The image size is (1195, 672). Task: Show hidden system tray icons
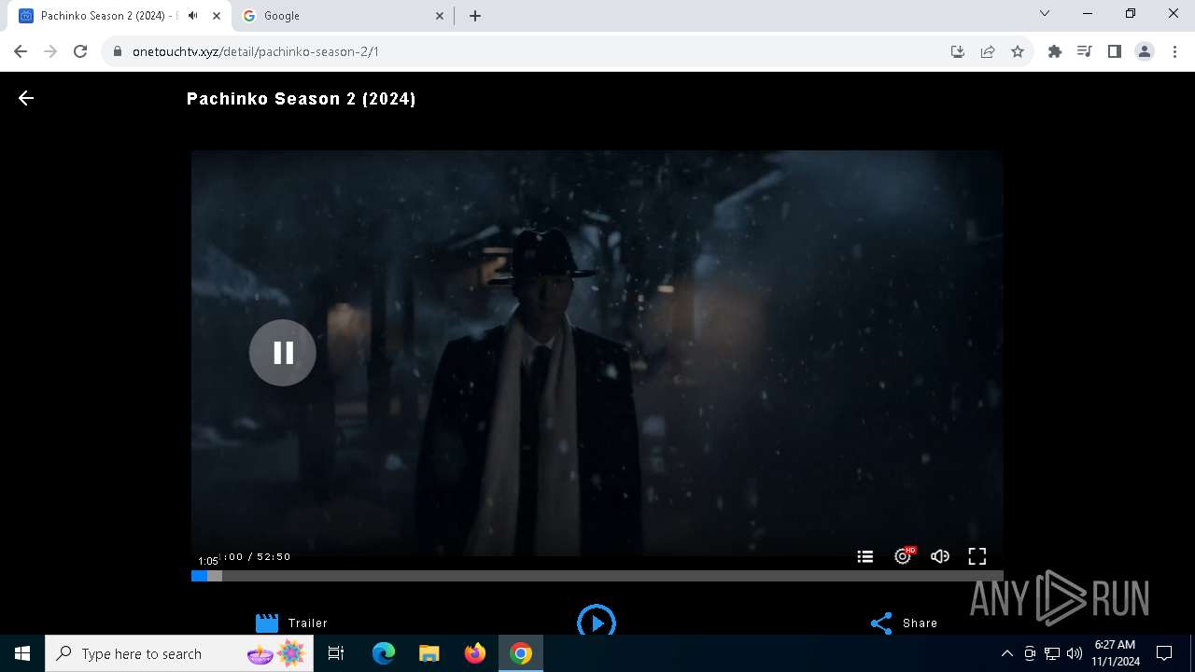(x=1006, y=653)
